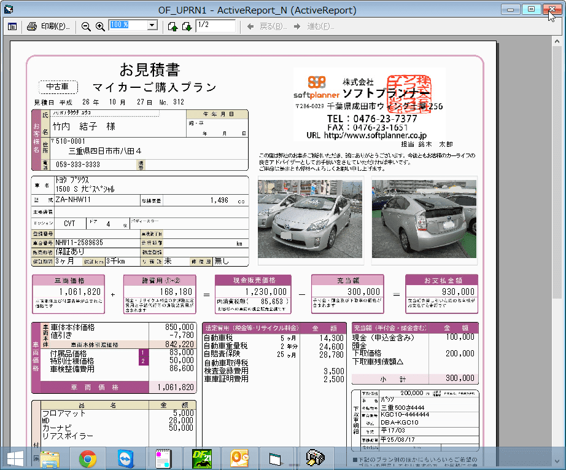Click the 自賠責保険 amount 28,780
This screenshot has width=566, height=470.
331,354
